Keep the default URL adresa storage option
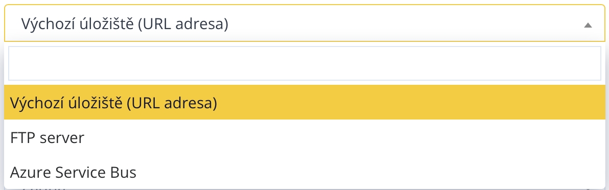 point(305,102)
